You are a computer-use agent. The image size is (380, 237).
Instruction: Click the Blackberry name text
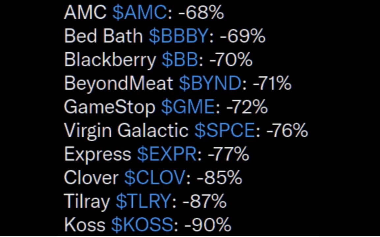tap(110, 60)
